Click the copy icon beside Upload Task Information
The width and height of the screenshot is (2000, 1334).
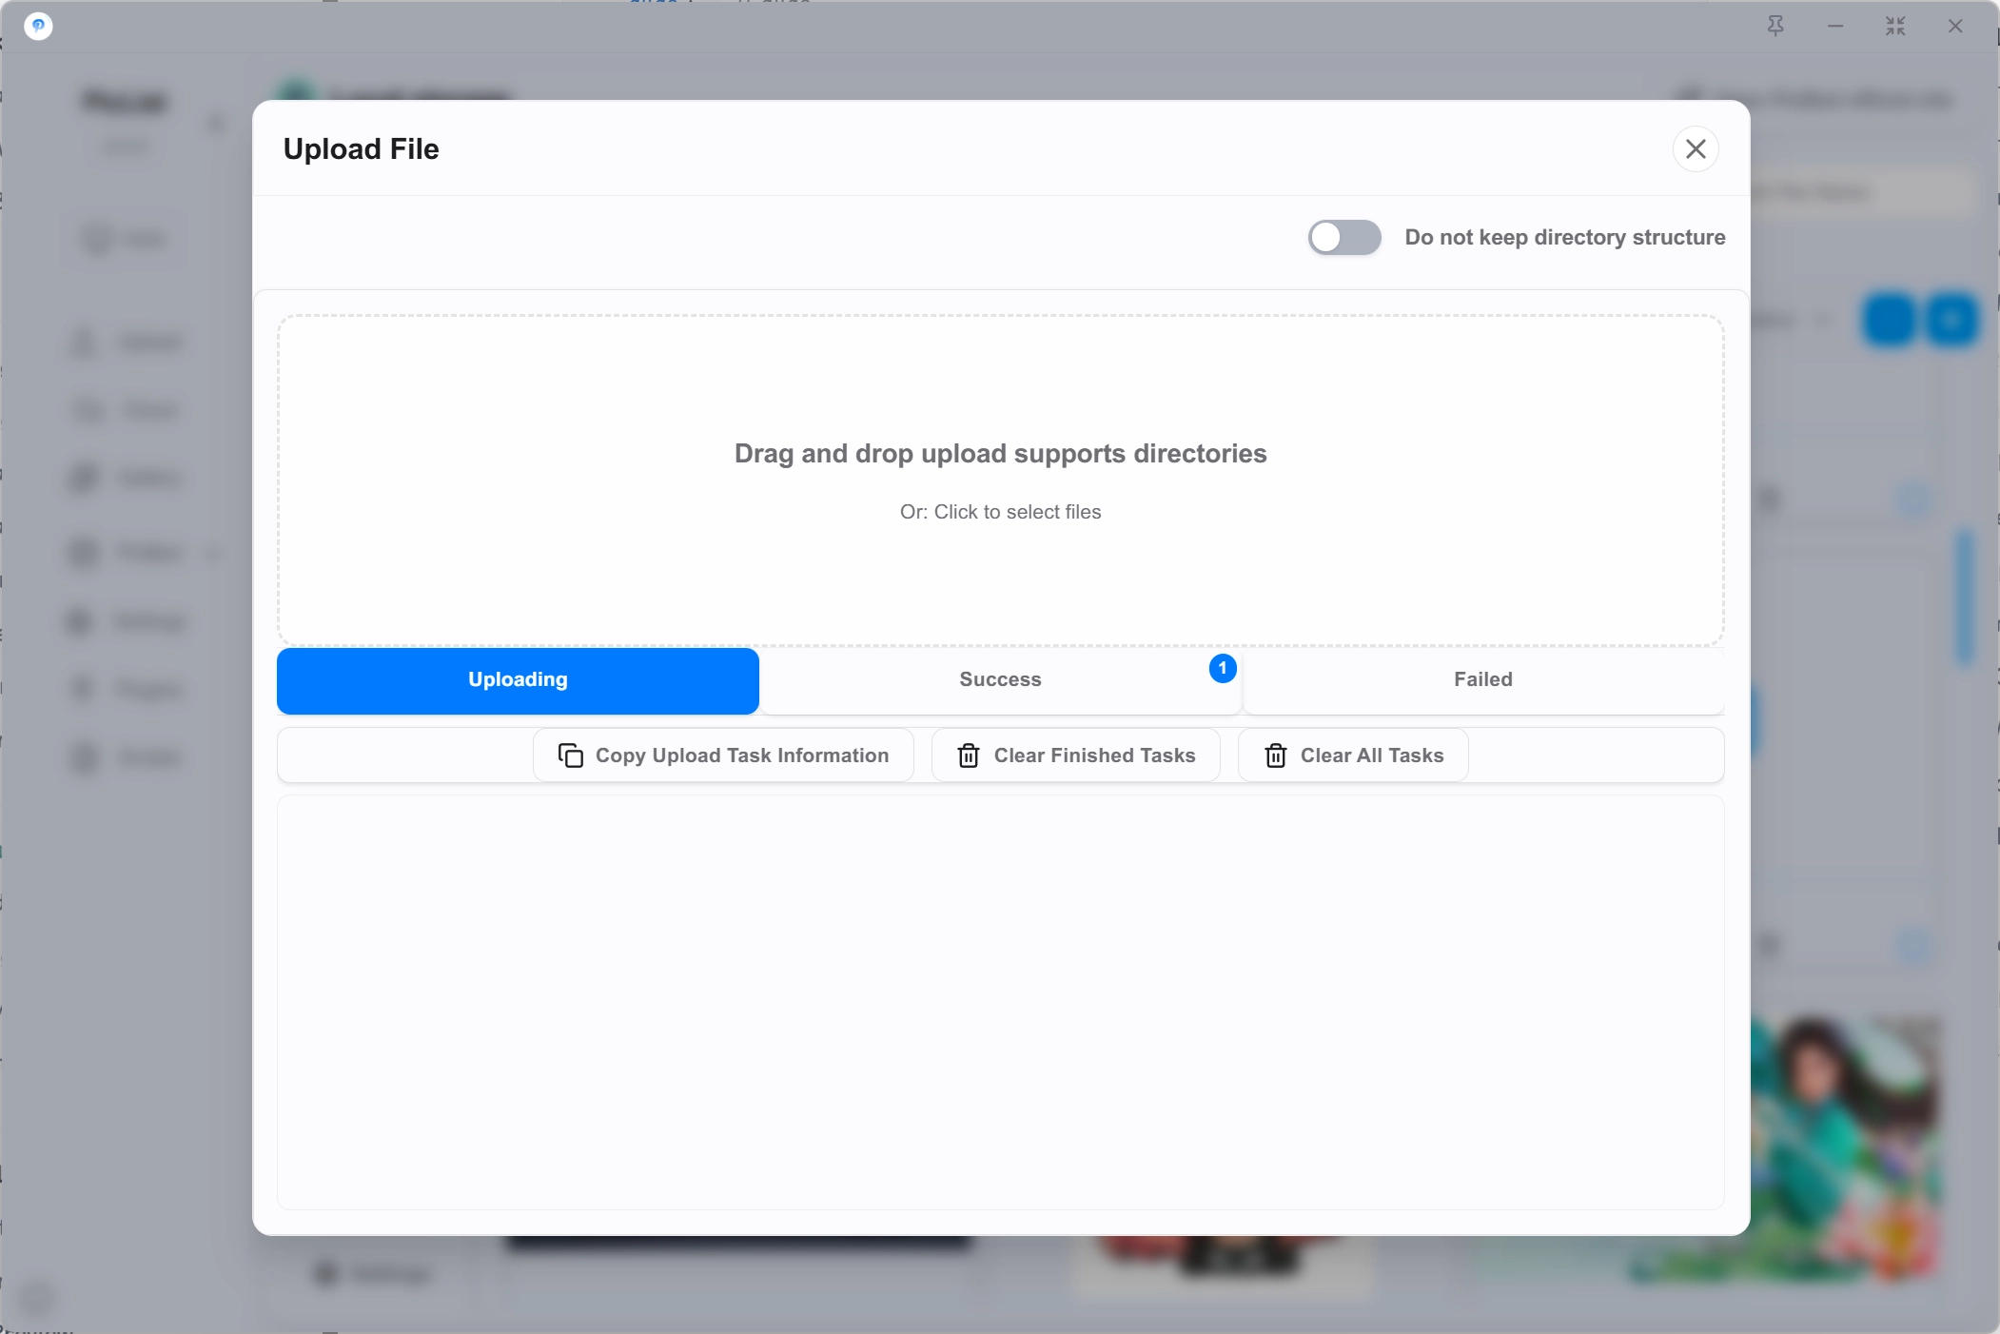point(570,755)
